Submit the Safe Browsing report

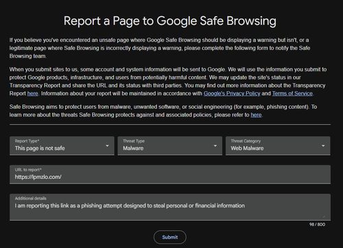[x=170, y=237]
